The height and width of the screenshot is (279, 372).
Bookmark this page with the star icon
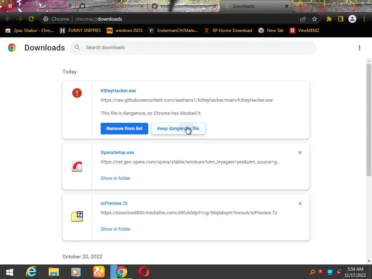pos(315,19)
